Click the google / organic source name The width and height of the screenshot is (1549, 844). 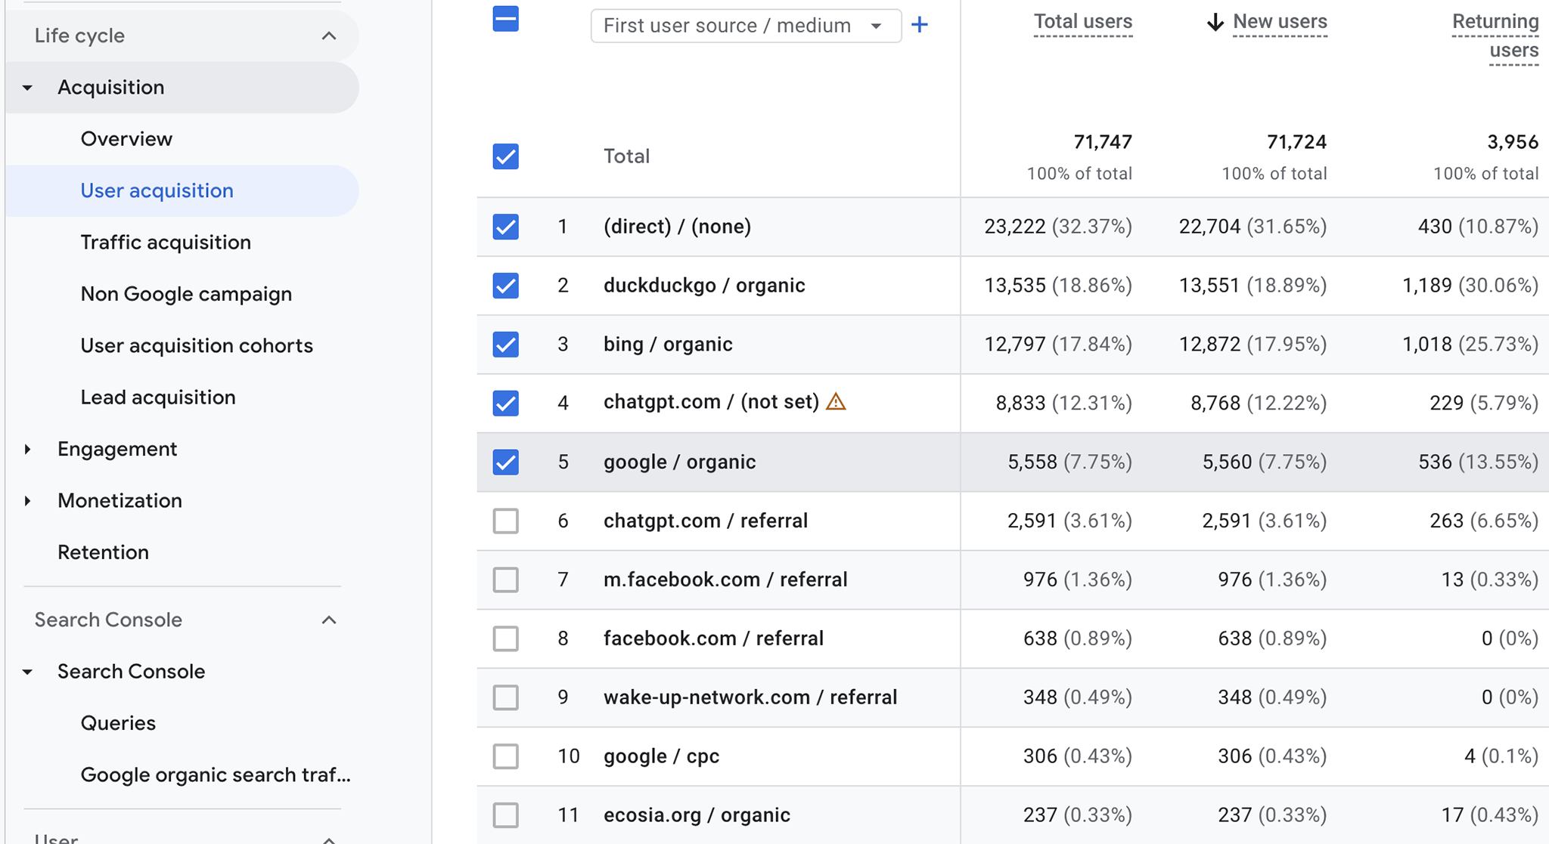[x=679, y=462]
